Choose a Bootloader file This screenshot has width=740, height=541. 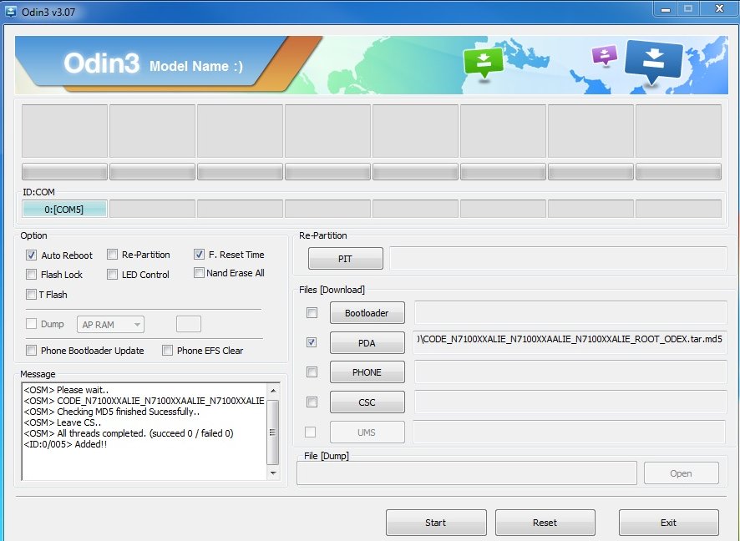click(x=367, y=313)
